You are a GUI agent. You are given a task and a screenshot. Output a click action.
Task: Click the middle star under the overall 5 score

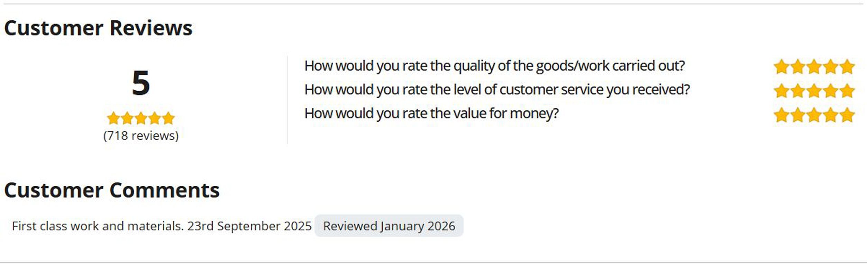[x=141, y=118]
